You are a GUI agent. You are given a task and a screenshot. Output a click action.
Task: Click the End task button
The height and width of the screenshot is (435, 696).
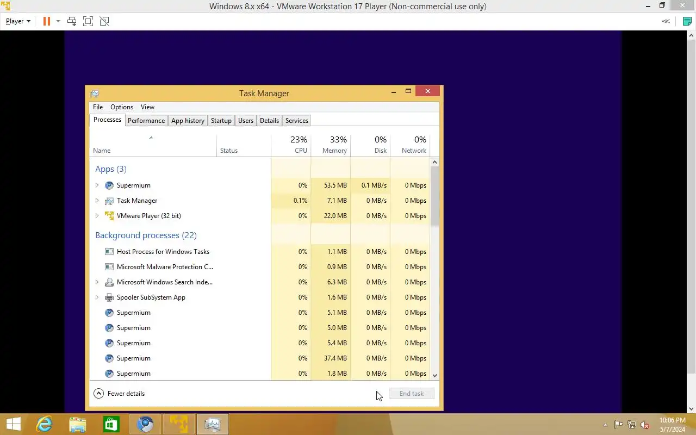(x=412, y=394)
